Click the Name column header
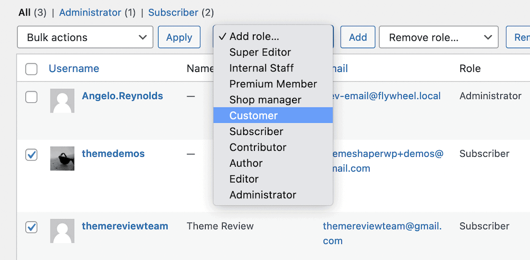530x260 pixels. (200, 68)
